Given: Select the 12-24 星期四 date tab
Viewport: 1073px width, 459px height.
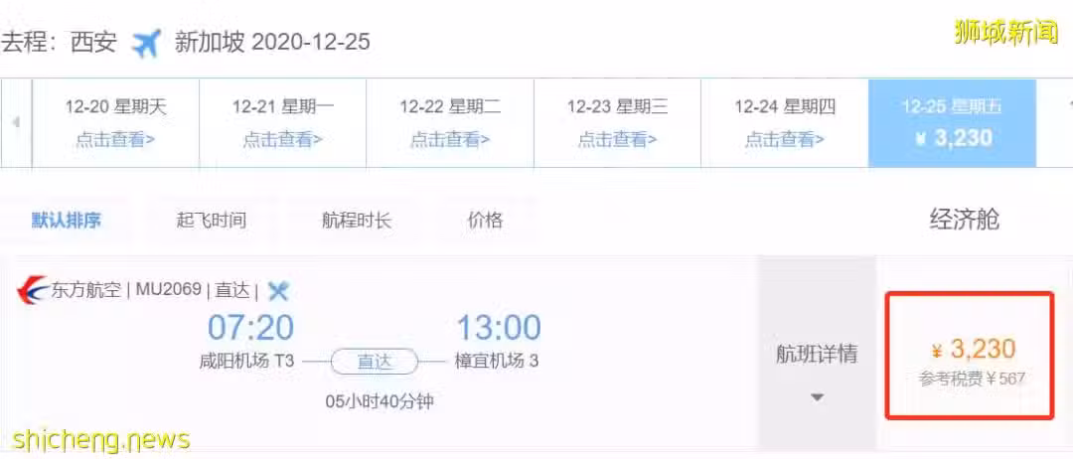Looking at the screenshot, I should point(785,123).
